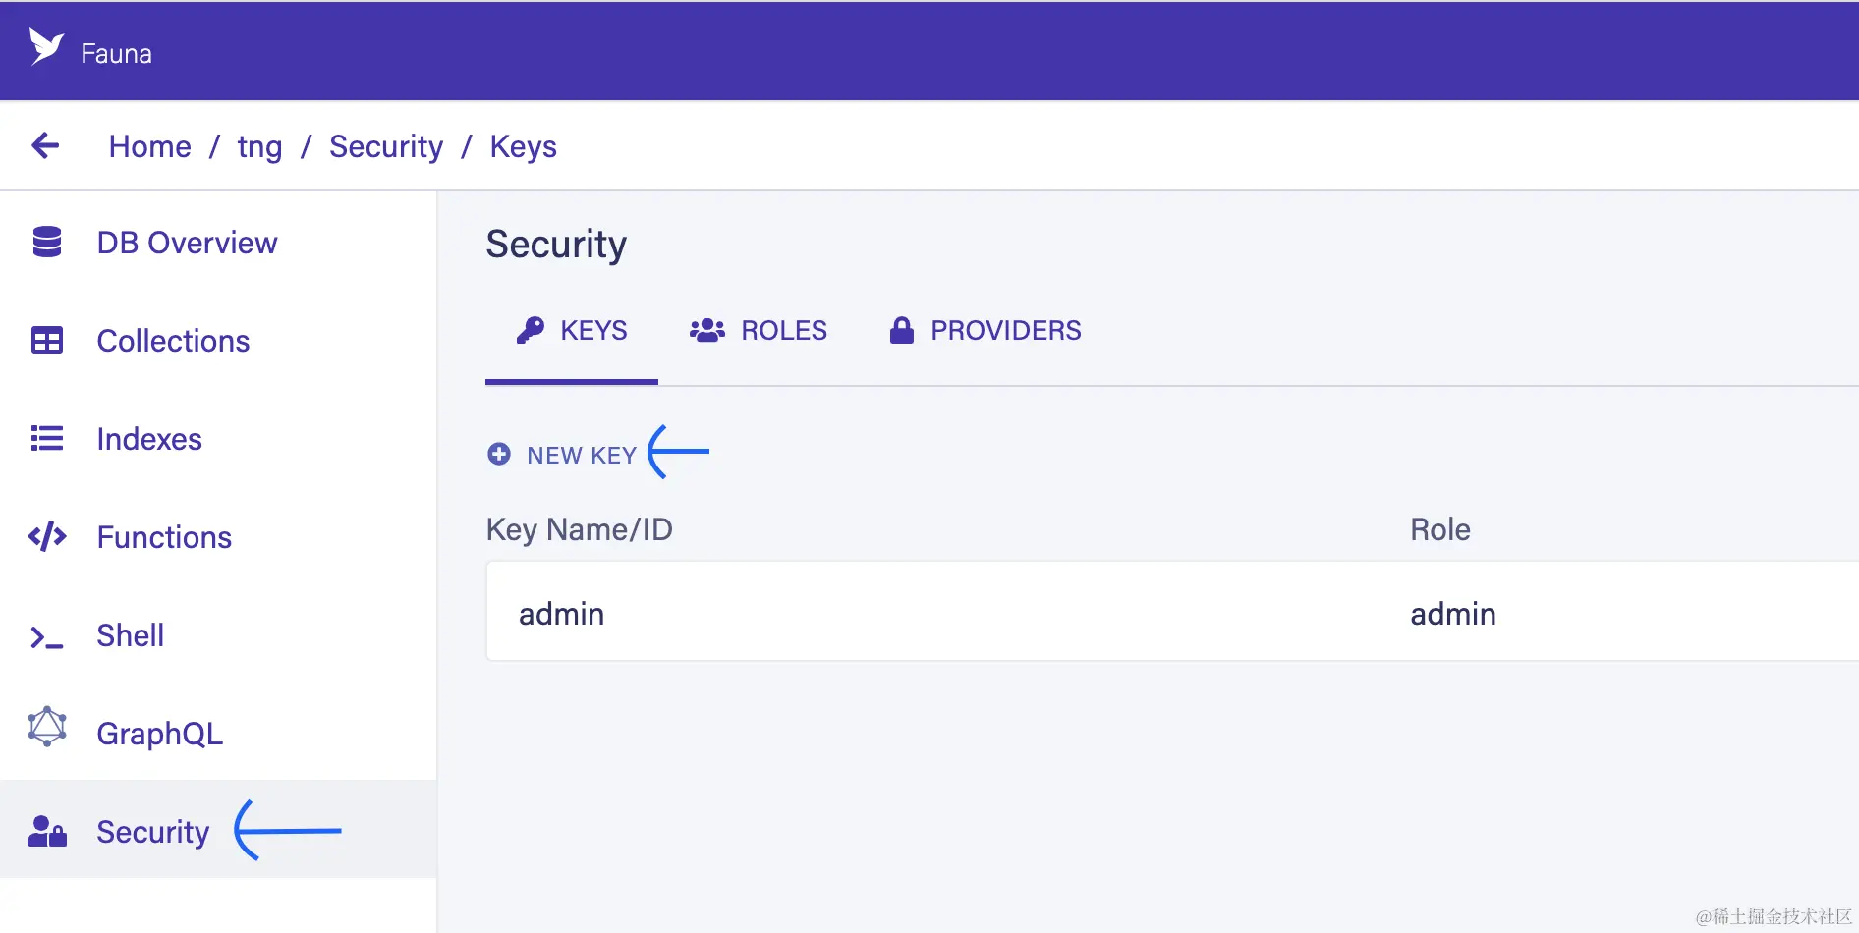Screen dimensions: 1859x933
Task: Click the DB Overview database icon
Action: coord(47,242)
